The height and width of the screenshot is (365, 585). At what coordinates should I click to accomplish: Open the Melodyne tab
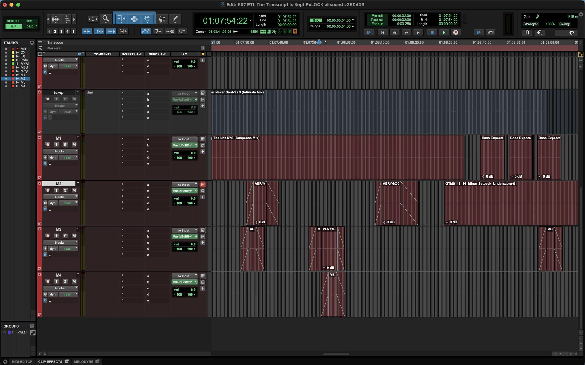(86, 361)
